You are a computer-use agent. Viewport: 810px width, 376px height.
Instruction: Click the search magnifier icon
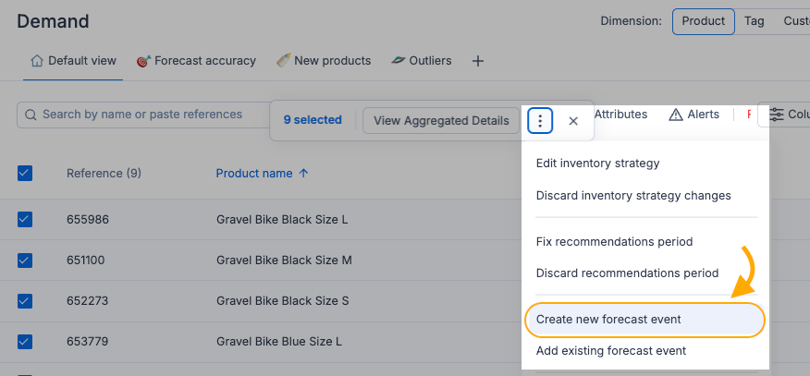pos(31,115)
